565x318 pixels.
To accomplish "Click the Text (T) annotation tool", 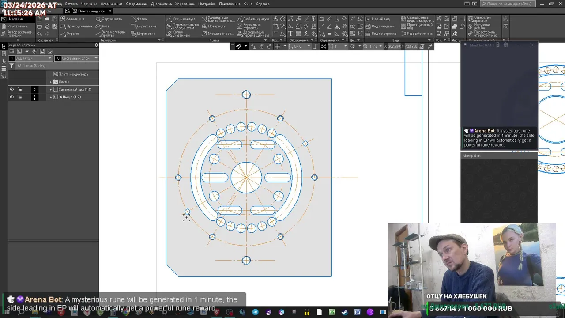I will pos(290,34).
